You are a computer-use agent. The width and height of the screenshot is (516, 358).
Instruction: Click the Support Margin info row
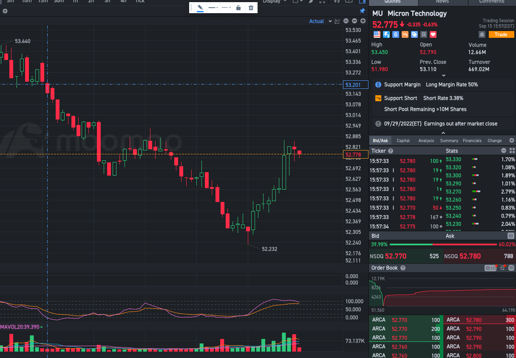tap(442, 85)
